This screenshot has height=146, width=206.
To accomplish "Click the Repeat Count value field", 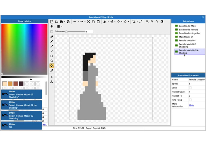I will tap(197, 92).
